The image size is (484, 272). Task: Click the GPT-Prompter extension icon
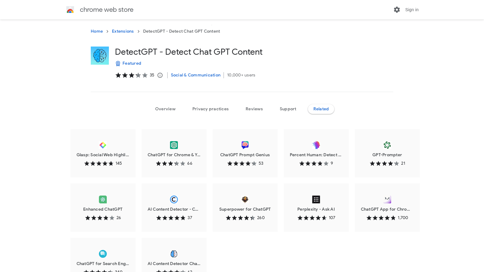coord(387,145)
